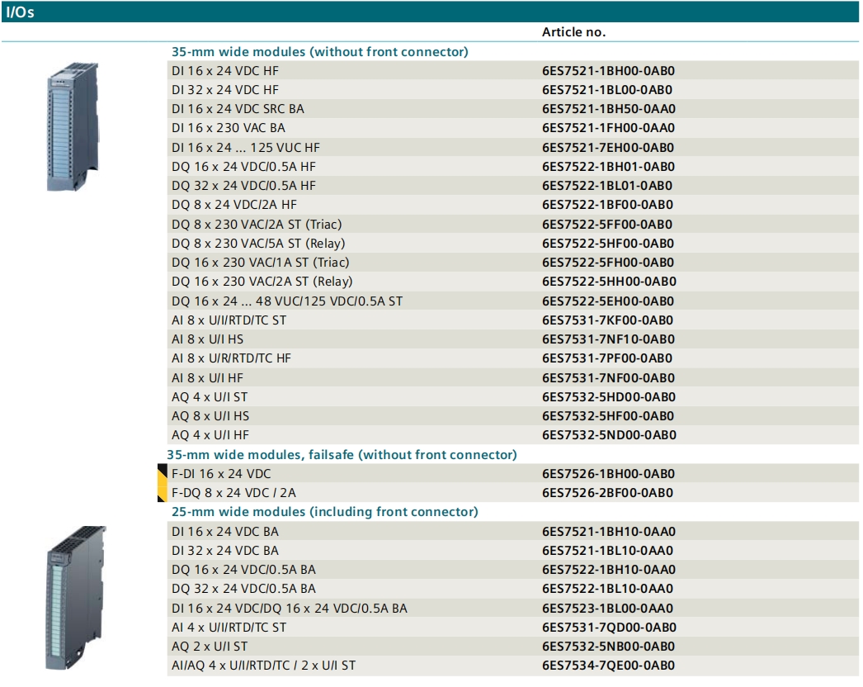Click the AI 8 x U/I HS module name

tap(208, 339)
